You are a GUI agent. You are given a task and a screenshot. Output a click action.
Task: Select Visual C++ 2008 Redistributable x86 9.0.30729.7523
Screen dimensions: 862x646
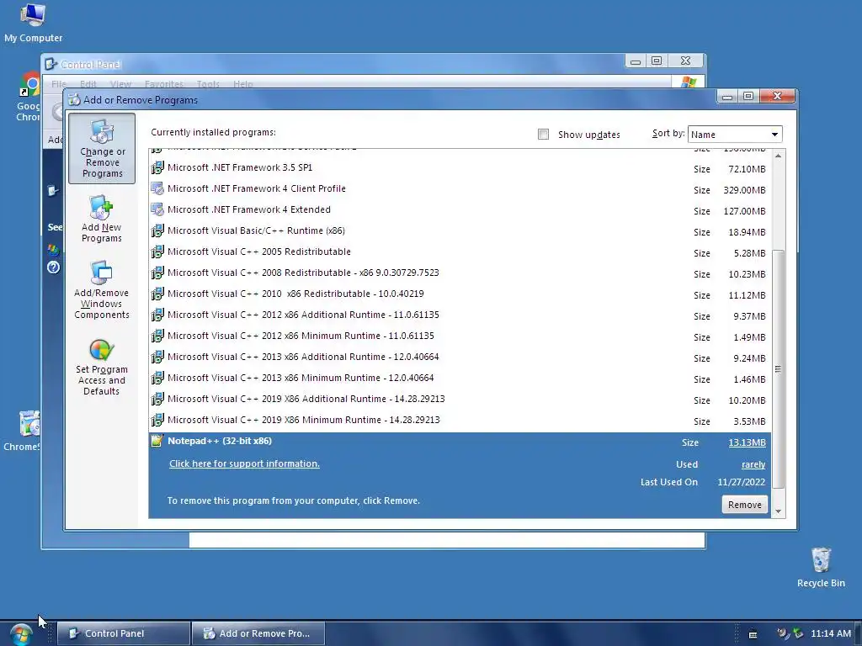(460, 273)
